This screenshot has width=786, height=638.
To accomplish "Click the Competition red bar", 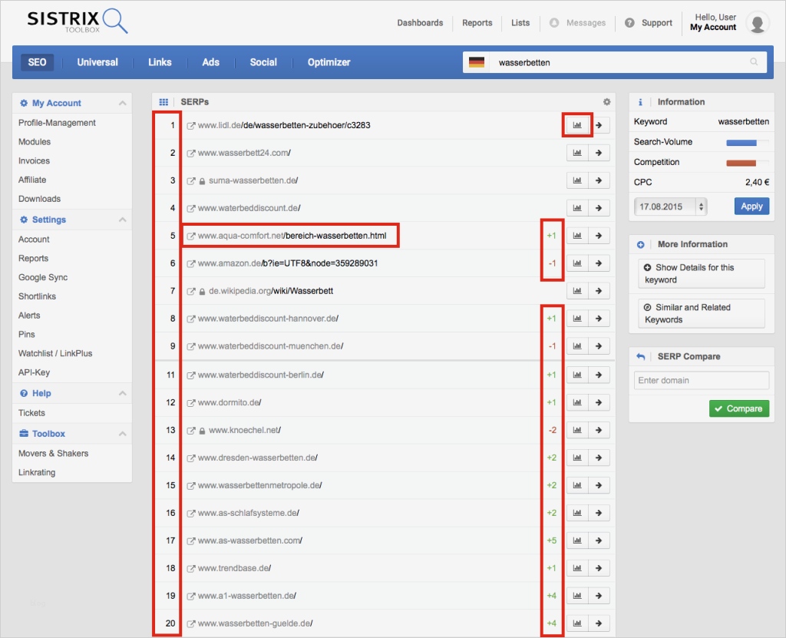I will point(741,163).
